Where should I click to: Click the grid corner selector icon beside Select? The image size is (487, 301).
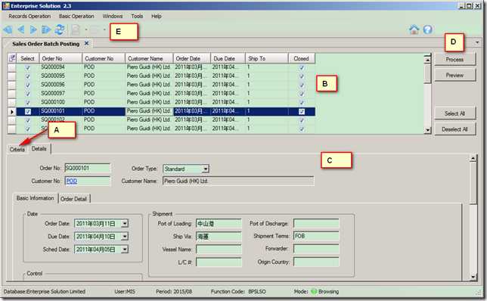(x=12, y=58)
